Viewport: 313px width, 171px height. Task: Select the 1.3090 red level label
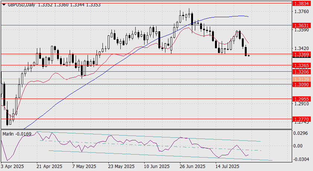pos(301,85)
